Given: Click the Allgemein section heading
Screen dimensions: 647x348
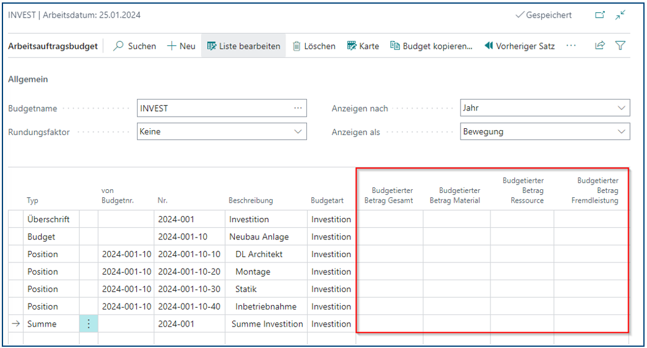Looking at the screenshot, I should click(x=28, y=79).
